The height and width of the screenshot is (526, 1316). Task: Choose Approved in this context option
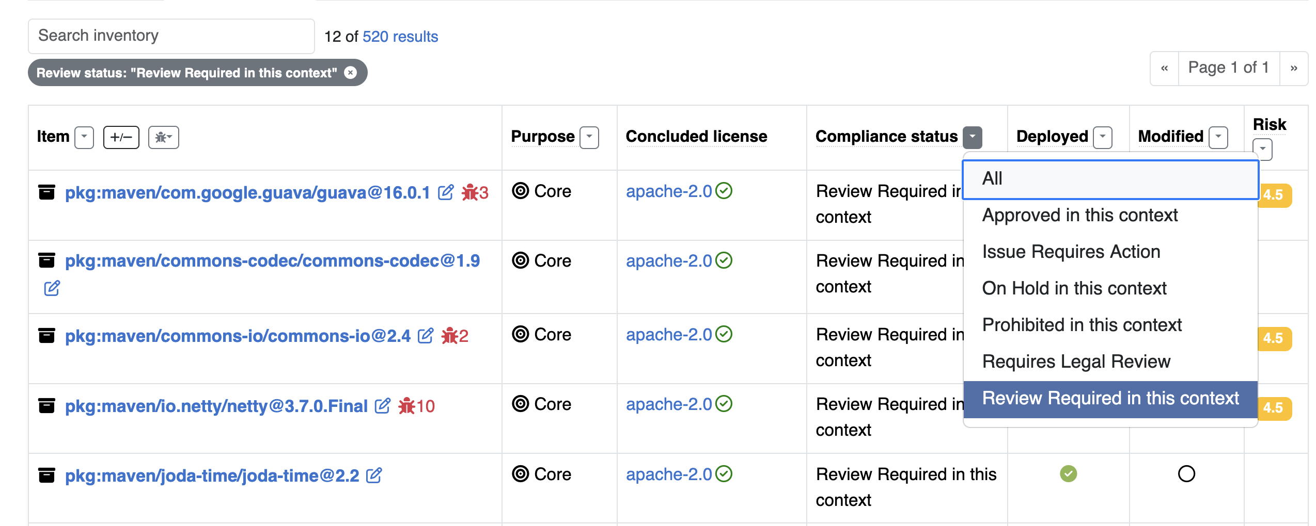(1110, 215)
